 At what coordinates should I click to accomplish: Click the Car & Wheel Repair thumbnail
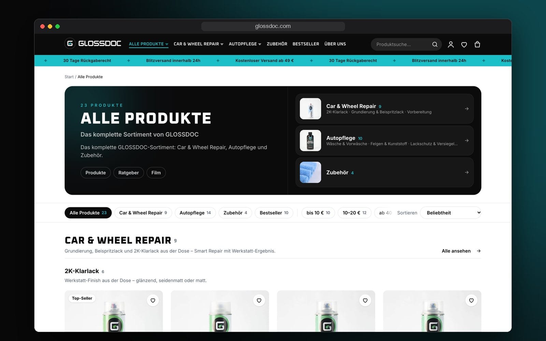(310, 109)
